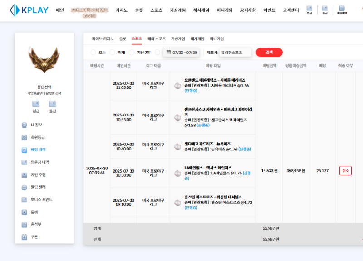The width and height of the screenshot is (363, 261).
Task: Select the 지난 7일 radio button
Action: (x=132, y=53)
